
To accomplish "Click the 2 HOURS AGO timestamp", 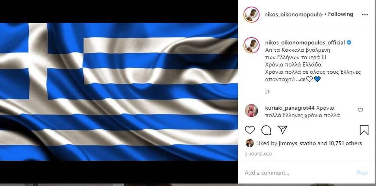I will click(x=258, y=154).
